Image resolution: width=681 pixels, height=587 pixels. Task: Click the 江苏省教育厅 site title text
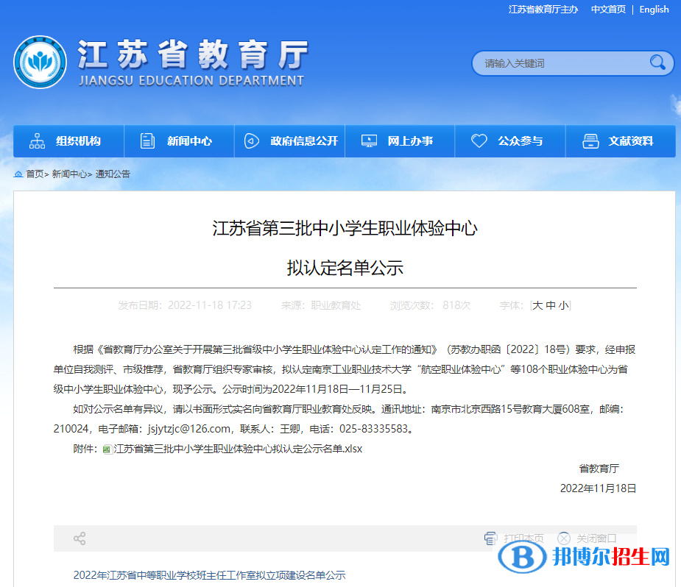[193, 54]
